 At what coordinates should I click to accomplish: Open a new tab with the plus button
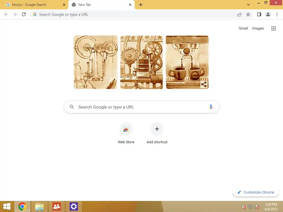(x=141, y=5)
